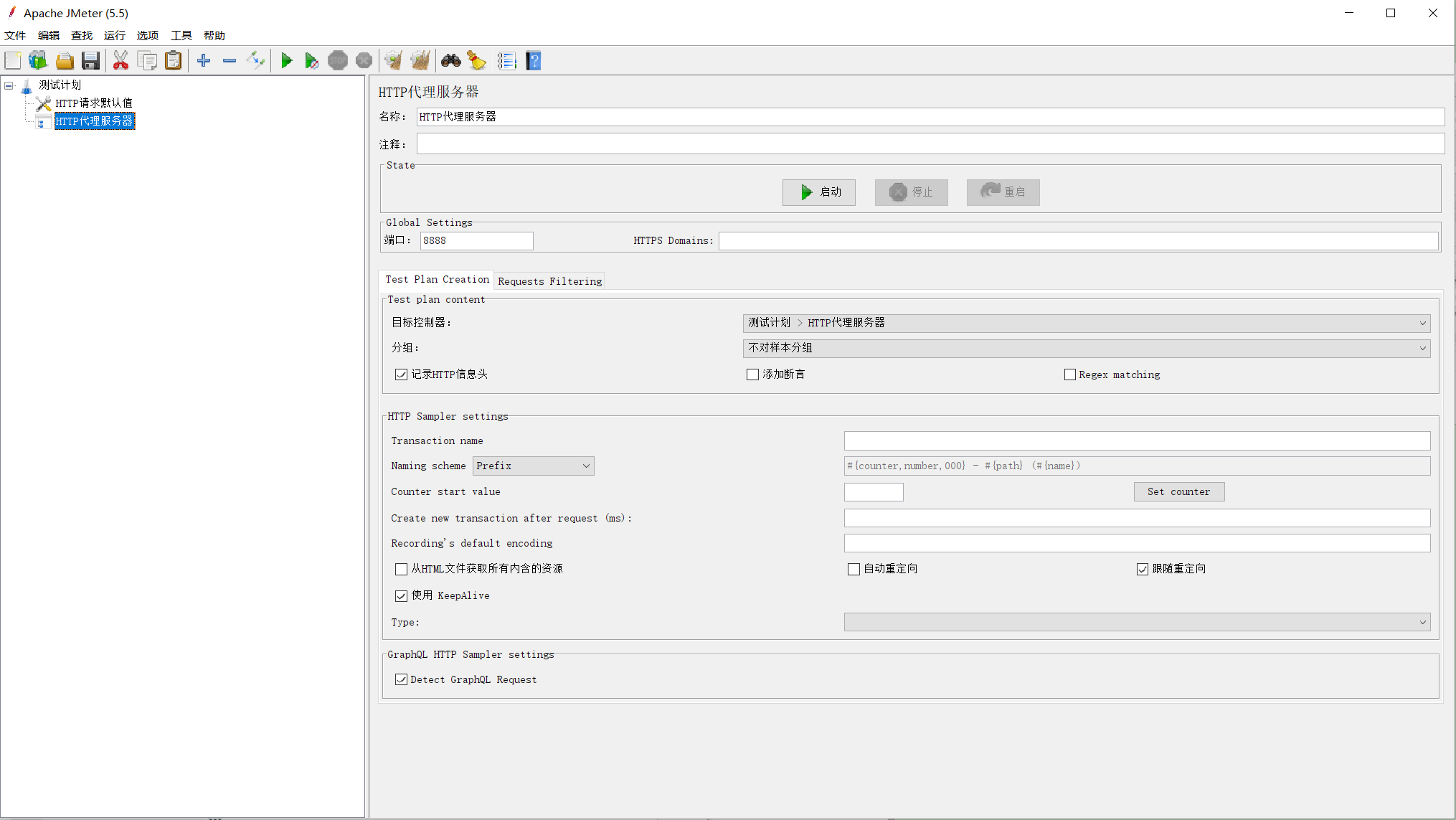Open the Naming scheme Prefix dropdown
The image size is (1456, 820).
click(x=533, y=466)
